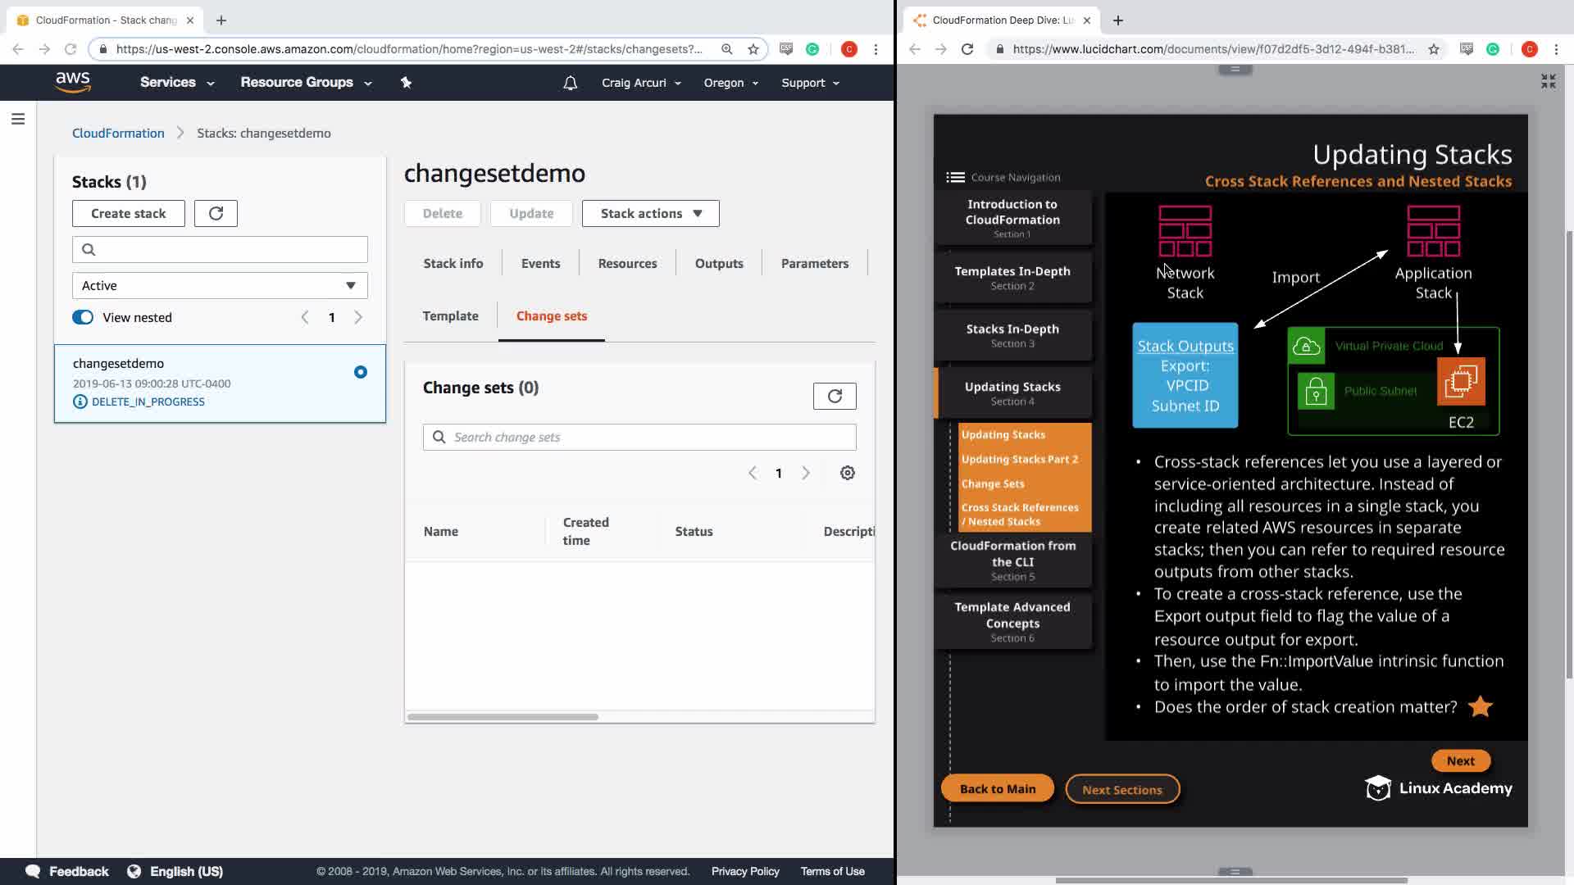Select the changesetdemo stack radio button
This screenshot has height=885, width=1574.
[x=361, y=372]
